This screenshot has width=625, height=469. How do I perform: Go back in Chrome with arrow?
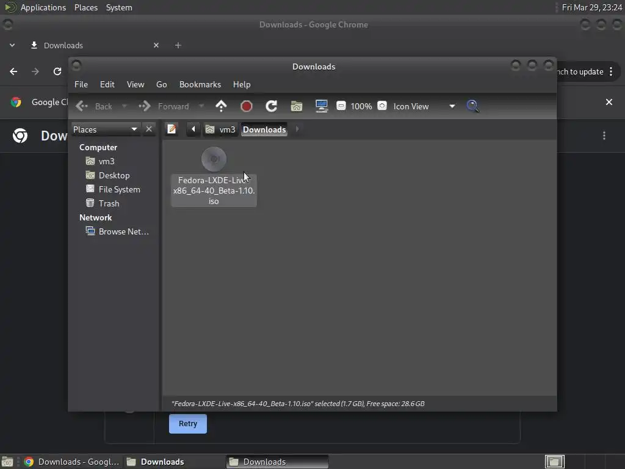click(x=13, y=71)
